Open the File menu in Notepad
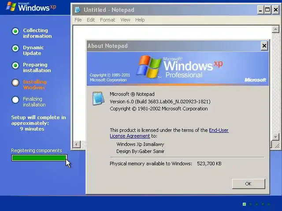The image size is (282, 211). coord(78,20)
